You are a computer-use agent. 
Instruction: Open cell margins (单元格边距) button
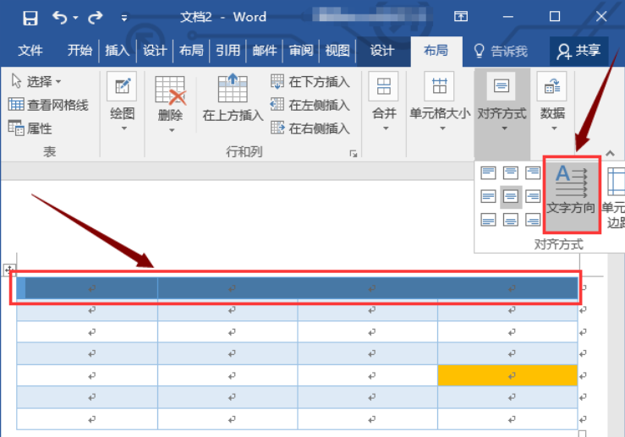coord(614,197)
